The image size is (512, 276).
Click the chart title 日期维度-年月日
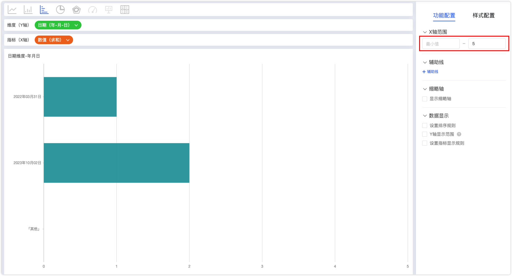(x=24, y=56)
